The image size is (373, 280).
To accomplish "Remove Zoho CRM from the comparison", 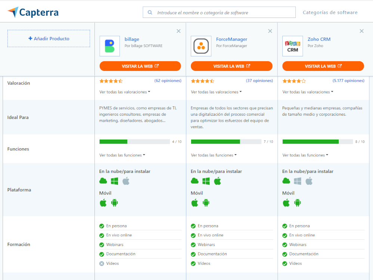I will 361,31.
